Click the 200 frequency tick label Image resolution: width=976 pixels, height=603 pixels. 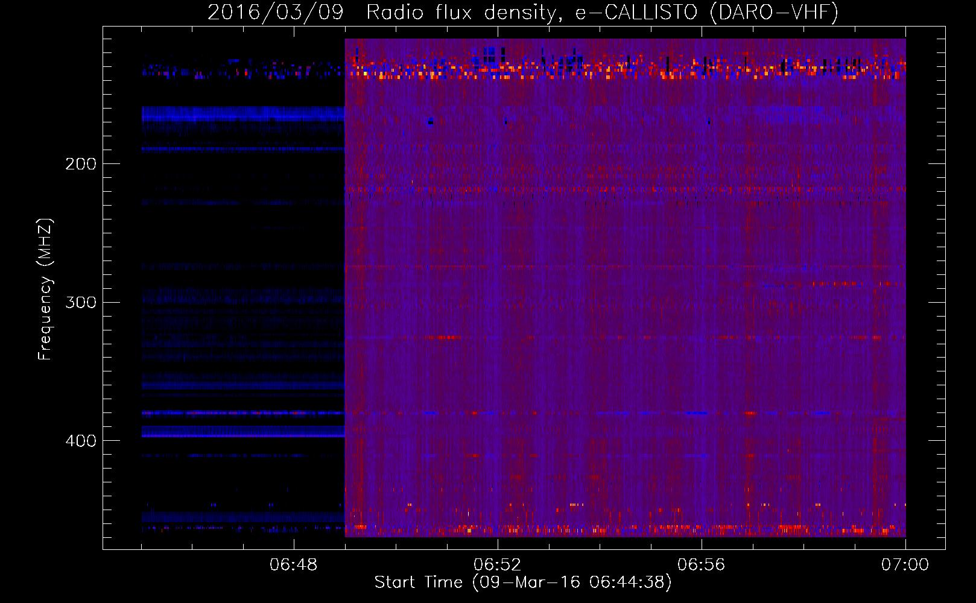(81, 164)
